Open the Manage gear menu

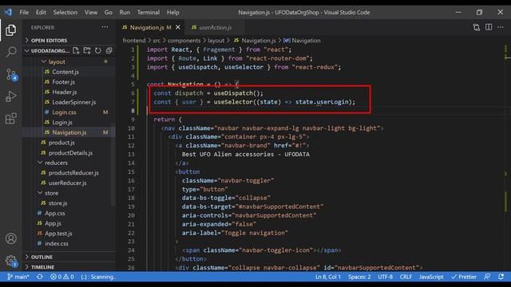tap(10, 261)
